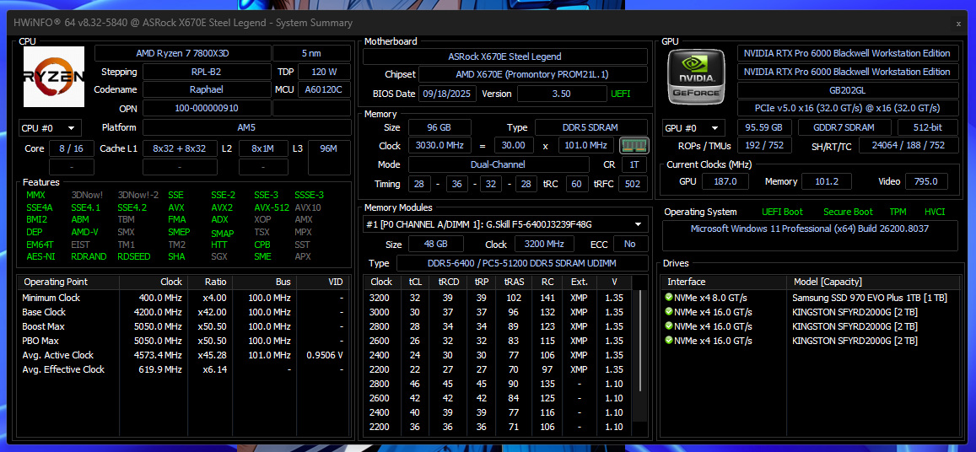Click the AMD X670E chipset field
976x452 pixels.
click(533, 75)
